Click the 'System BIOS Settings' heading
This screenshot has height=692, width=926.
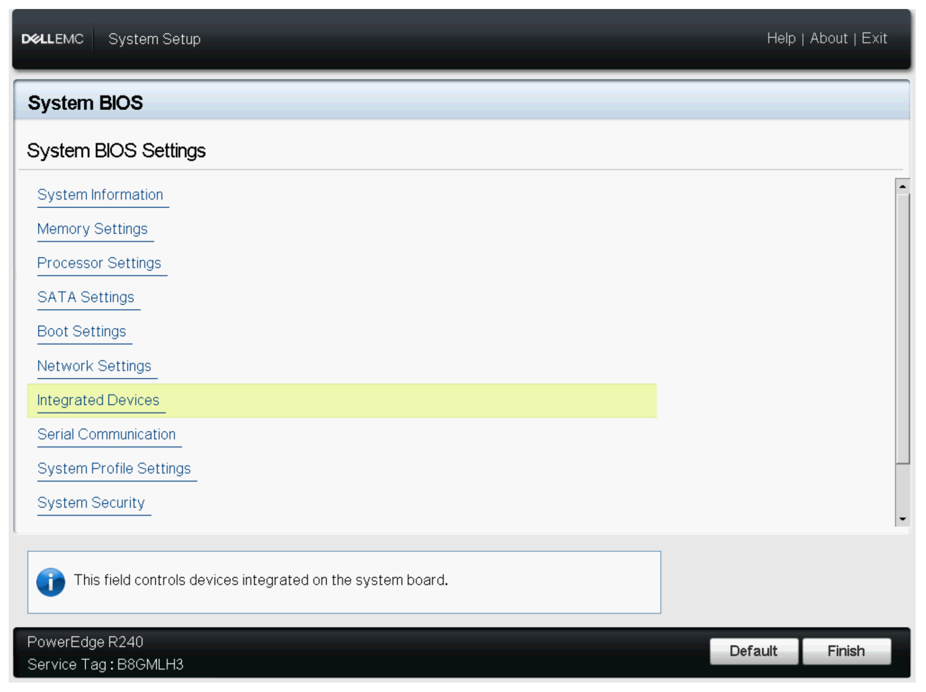tap(117, 151)
